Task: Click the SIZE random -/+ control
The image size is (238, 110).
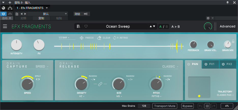Action: pos(130,79)
